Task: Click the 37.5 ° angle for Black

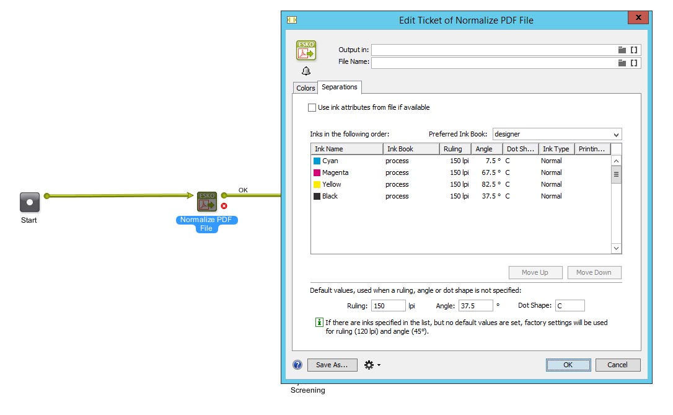Action: click(x=491, y=196)
